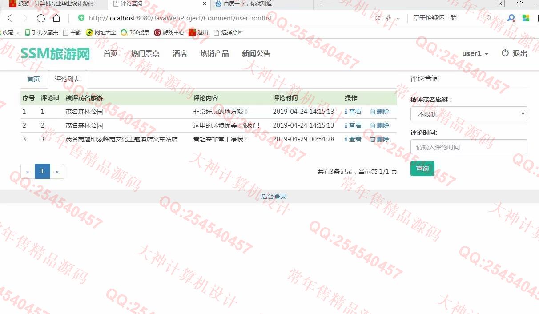Switch to the 百度一下，你就知道 tab

[x=262, y=4]
